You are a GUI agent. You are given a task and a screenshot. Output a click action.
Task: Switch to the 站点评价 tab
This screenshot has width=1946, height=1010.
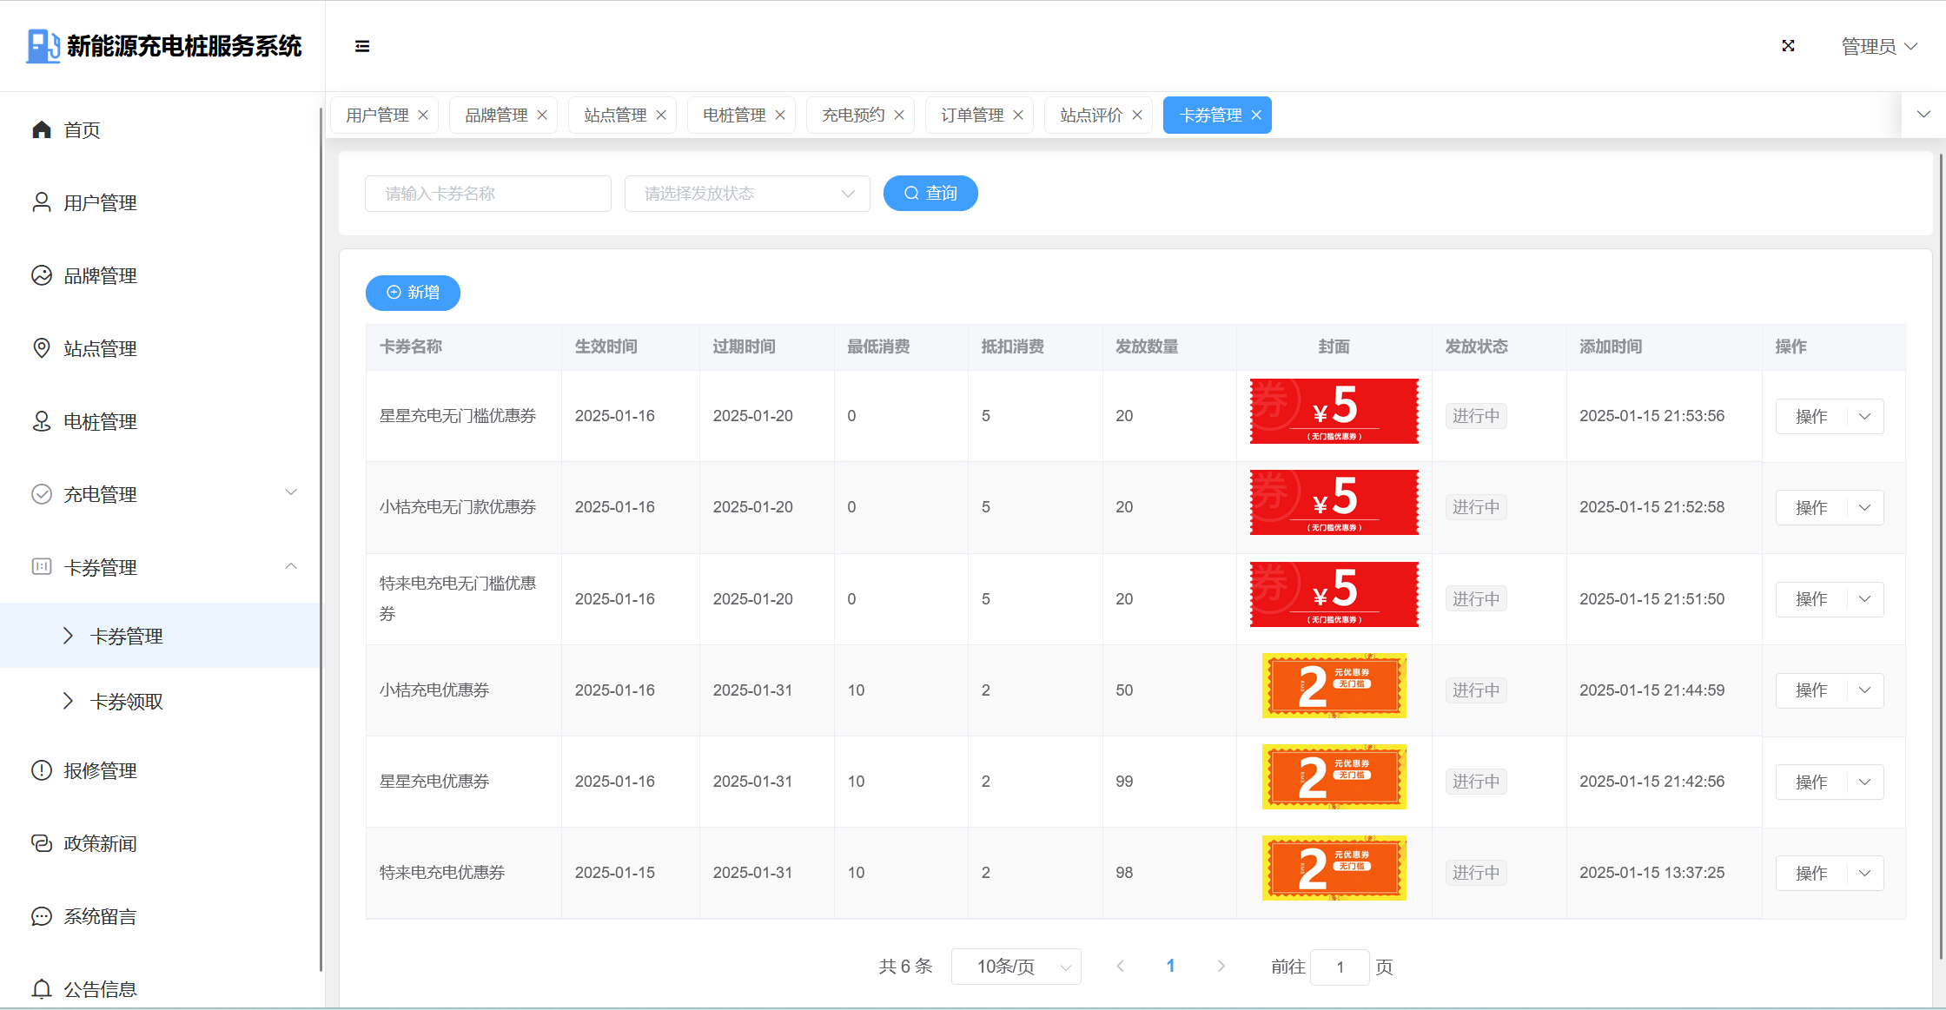pyautogui.click(x=1090, y=115)
